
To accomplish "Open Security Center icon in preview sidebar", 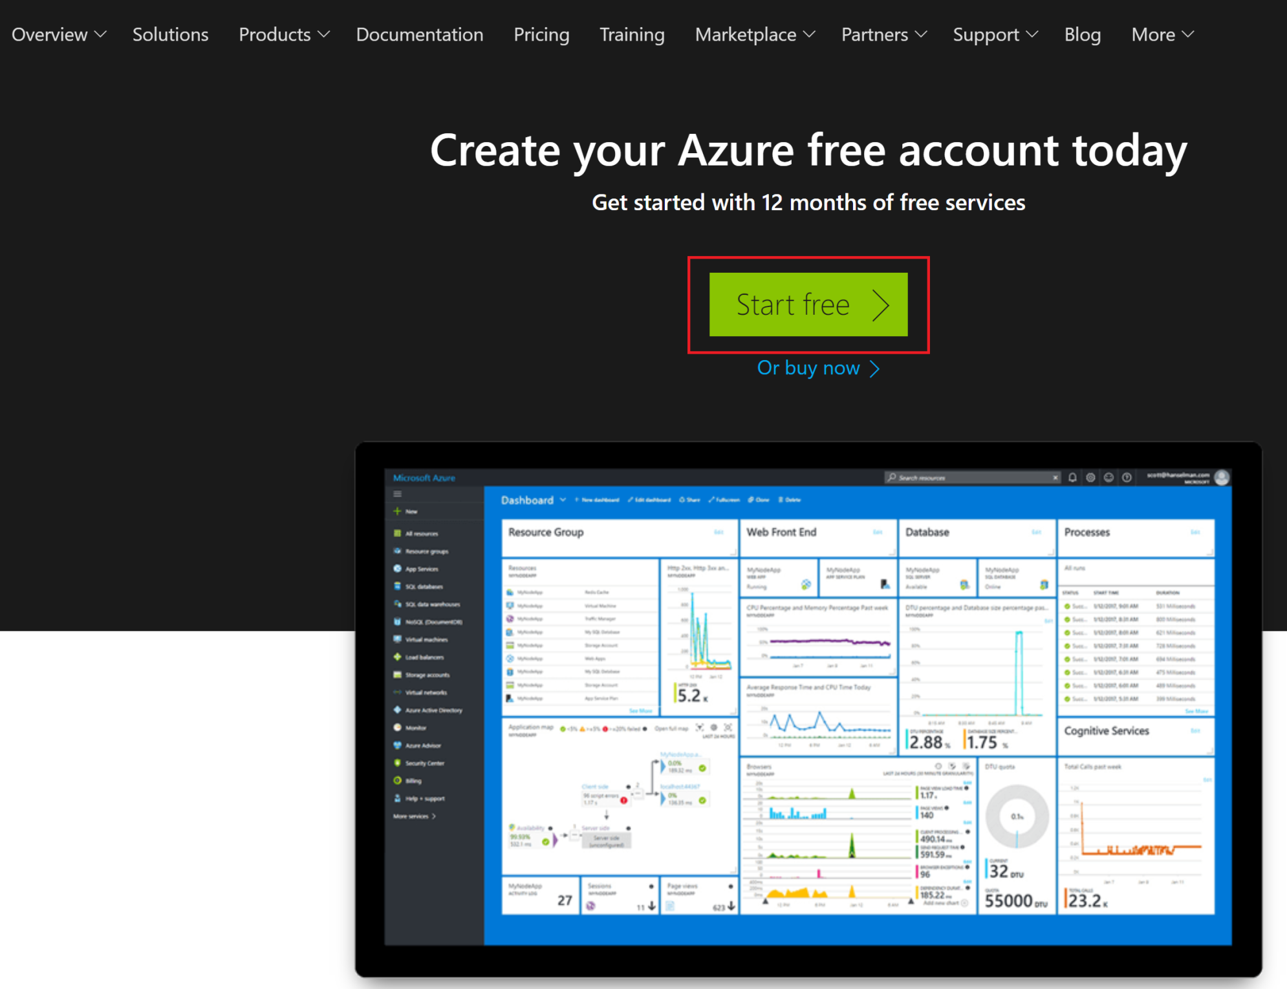I will coord(398,763).
